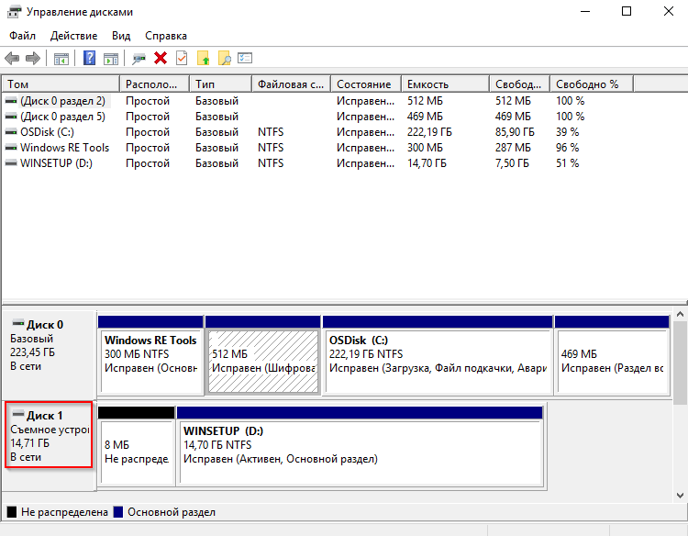This screenshot has width=688, height=536.
Task: Select the Диск 0 disk label
Action: point(49,354)
